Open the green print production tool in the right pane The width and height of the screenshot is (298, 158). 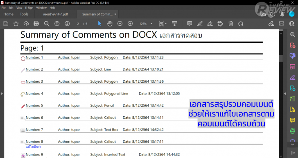[293, 131]
